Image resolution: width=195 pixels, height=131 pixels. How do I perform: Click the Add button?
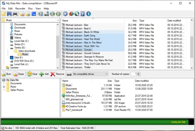[44, 74]
